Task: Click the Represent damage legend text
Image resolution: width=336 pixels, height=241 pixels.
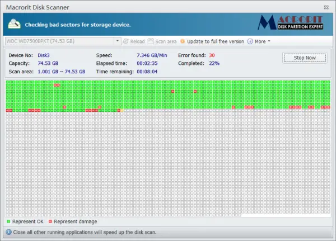Action: click(75, 221)
